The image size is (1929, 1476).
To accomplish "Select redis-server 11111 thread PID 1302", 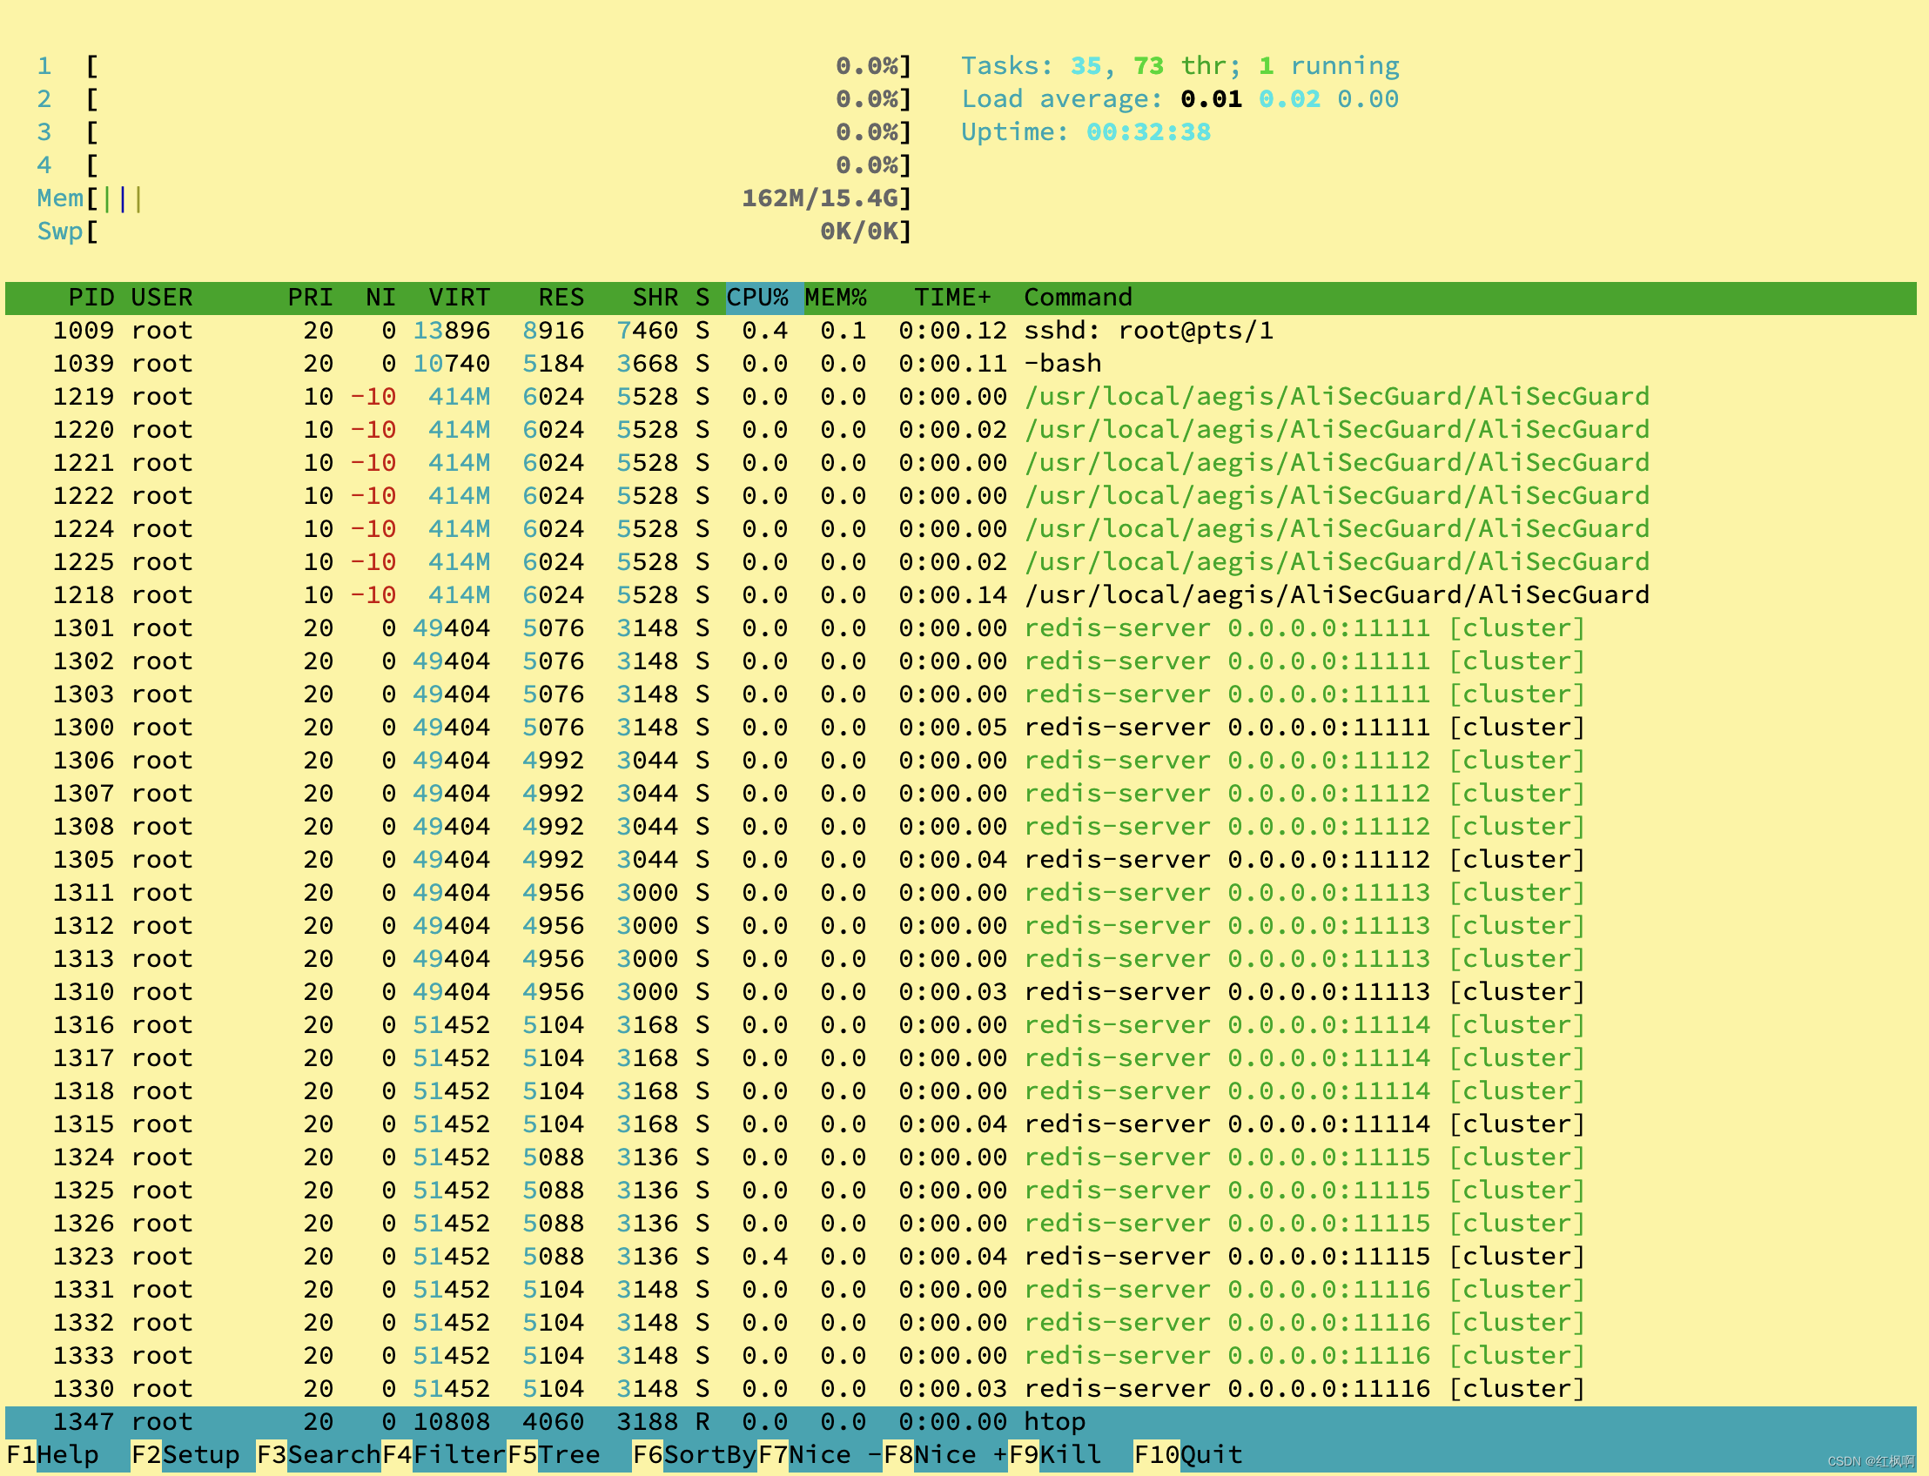I will point(960,661).
